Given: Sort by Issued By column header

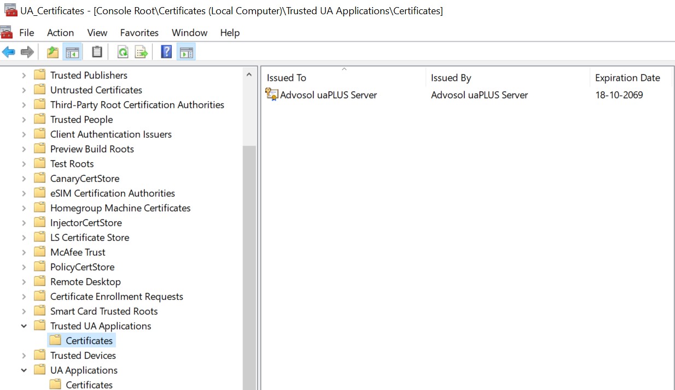Looking at the screenshot, I should pyautogui.click(x=451, y=78).
